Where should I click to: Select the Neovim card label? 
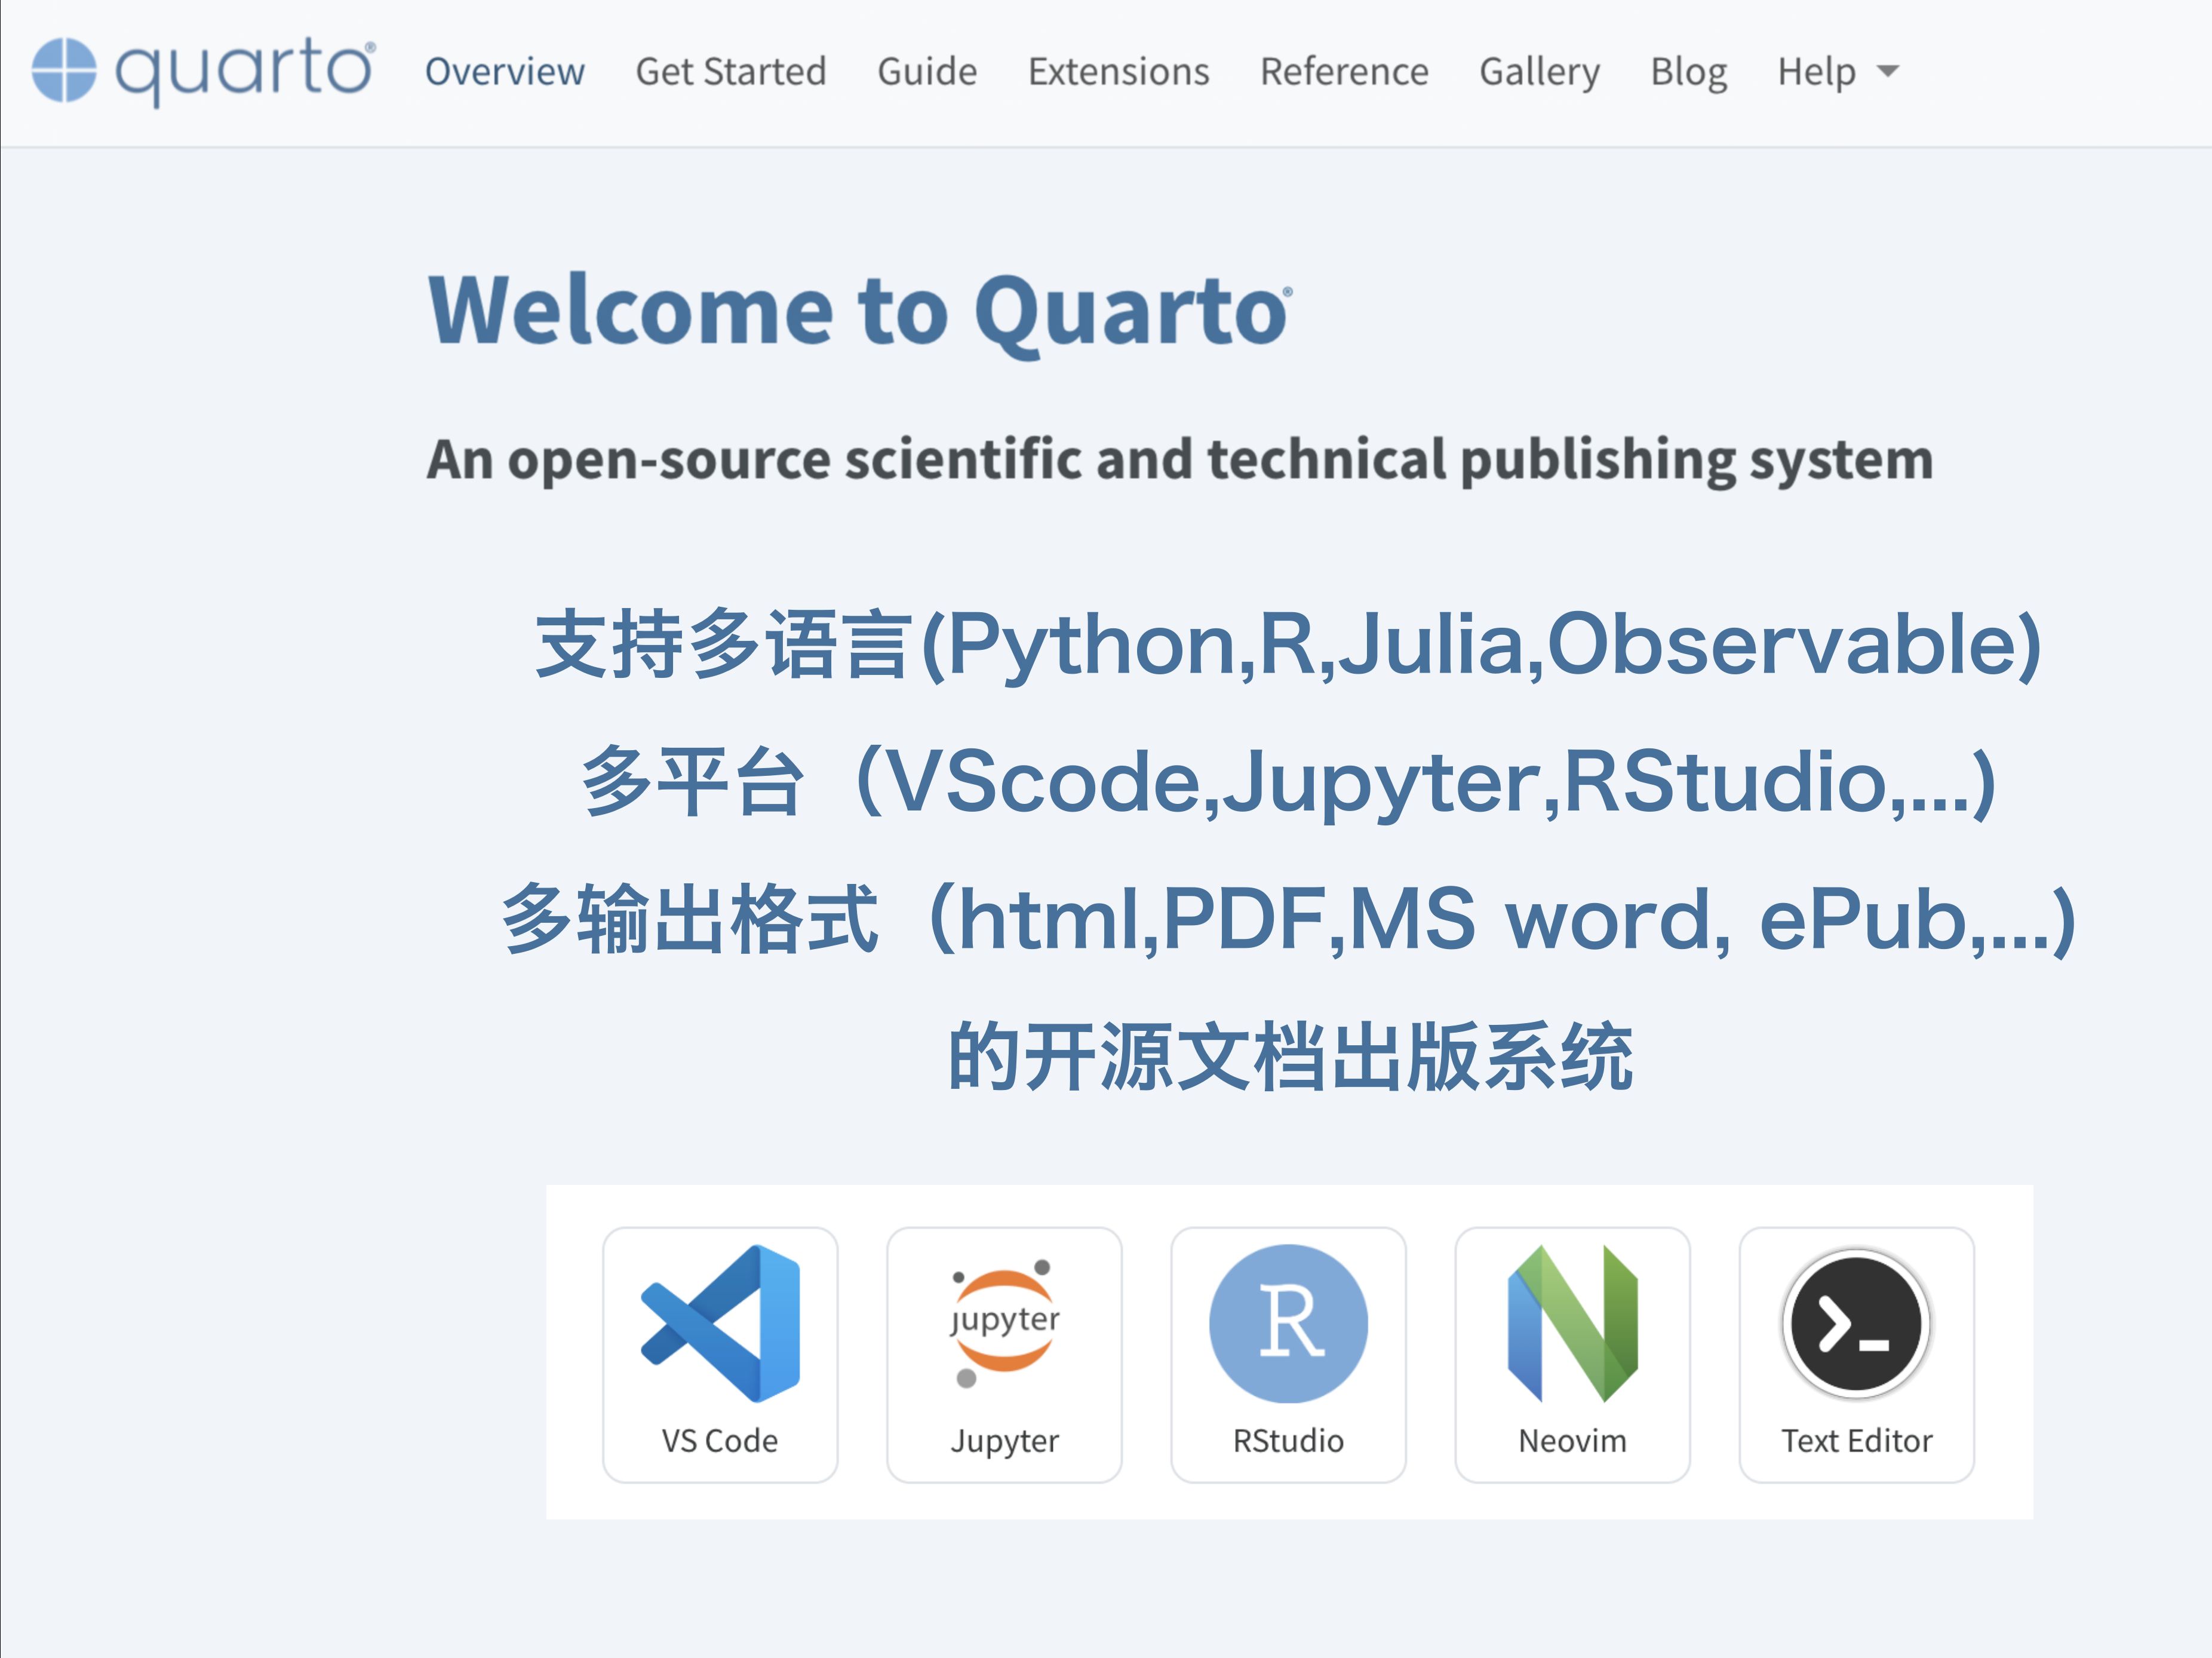coord(1572,1440)
